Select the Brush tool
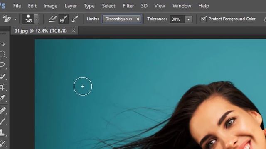 [x=2, y=121]
